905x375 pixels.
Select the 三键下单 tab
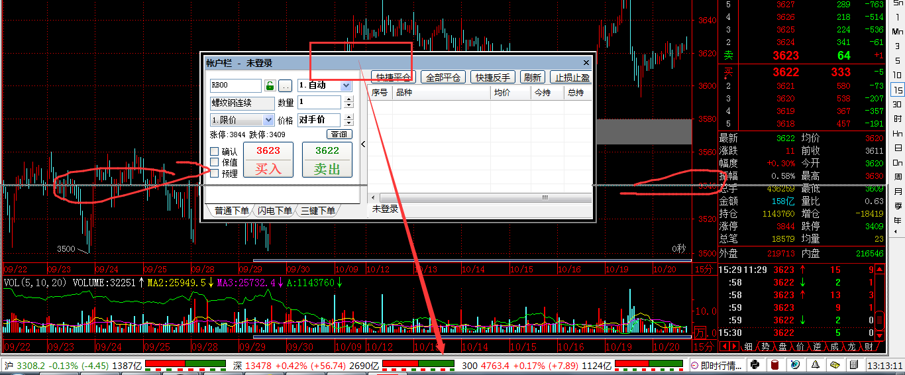click(317, 211)
